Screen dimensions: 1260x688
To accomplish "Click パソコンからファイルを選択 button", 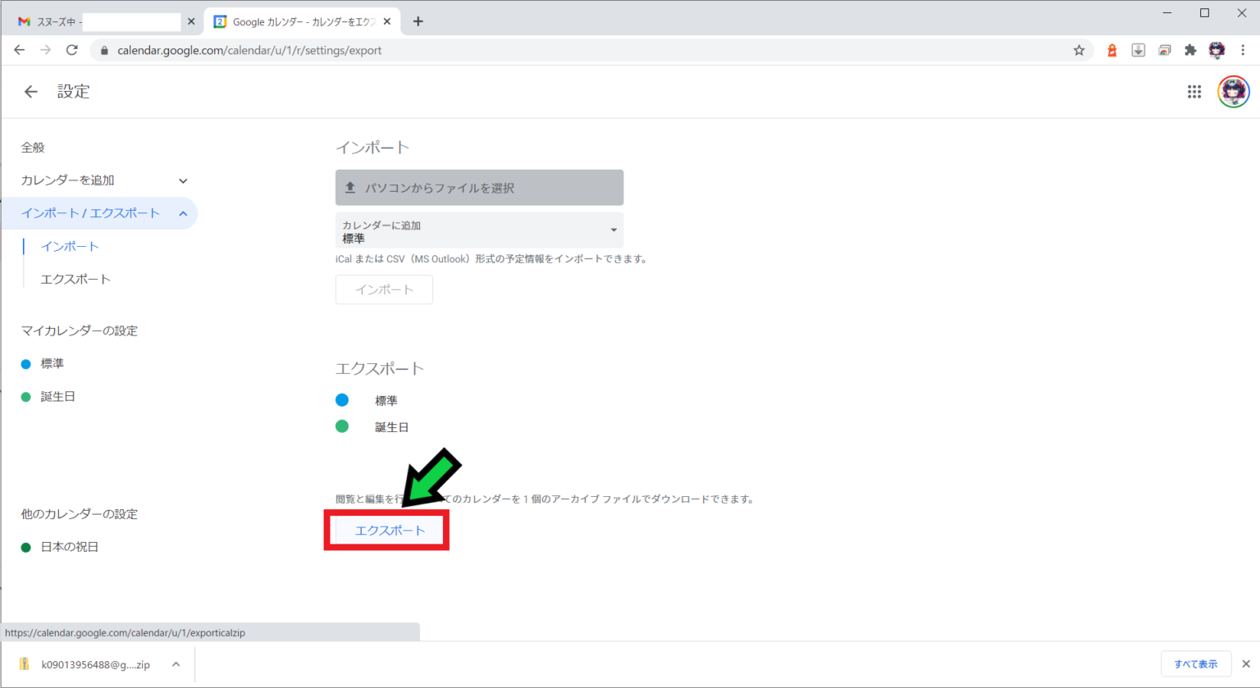I will click(479, 188).
